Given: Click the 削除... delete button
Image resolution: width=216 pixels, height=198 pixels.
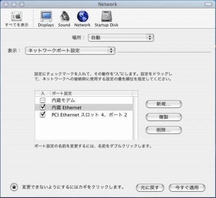Looking at the screenshot, I should (164, 130).
